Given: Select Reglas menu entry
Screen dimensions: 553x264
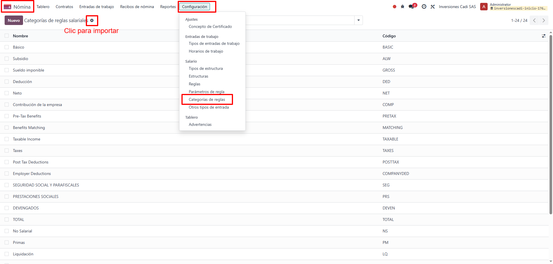Looking at the screenshot, I should click(194, 84).
